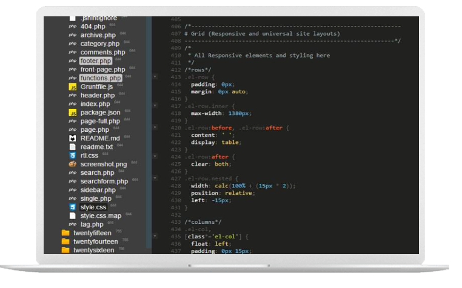Select the highlighted functions.php file
Screen dimensions: 462x288
coord(101,78)
